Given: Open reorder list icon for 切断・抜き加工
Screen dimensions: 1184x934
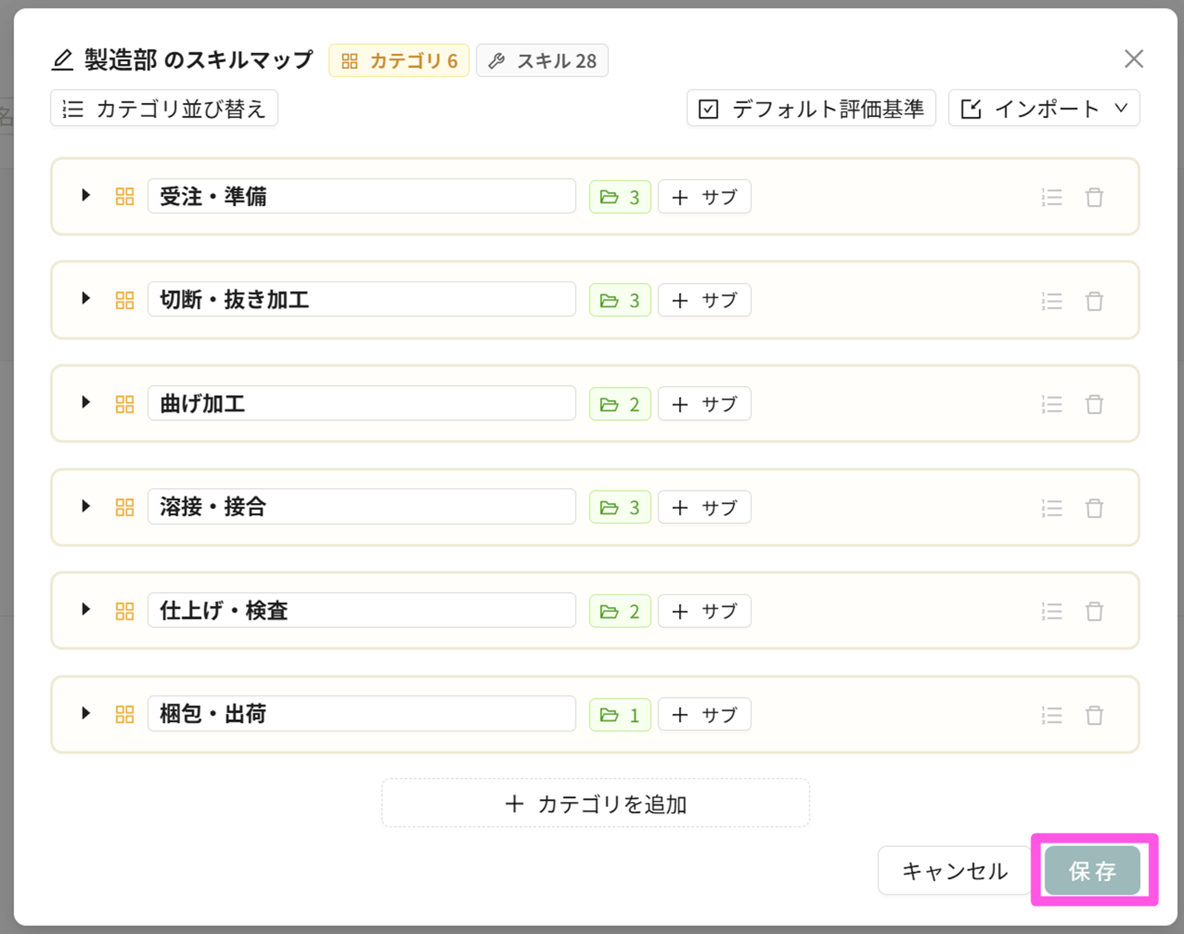Looking at the screenshot, I should pos(1052,301).
